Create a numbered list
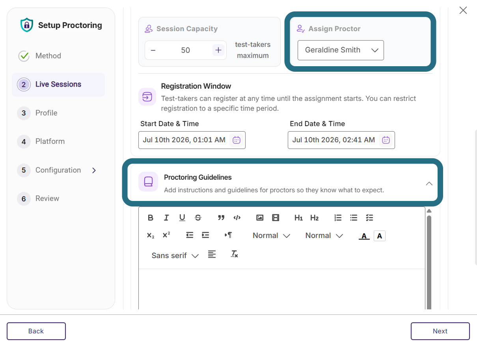Screen dimensions: 477x344 (x=338, y=218)
